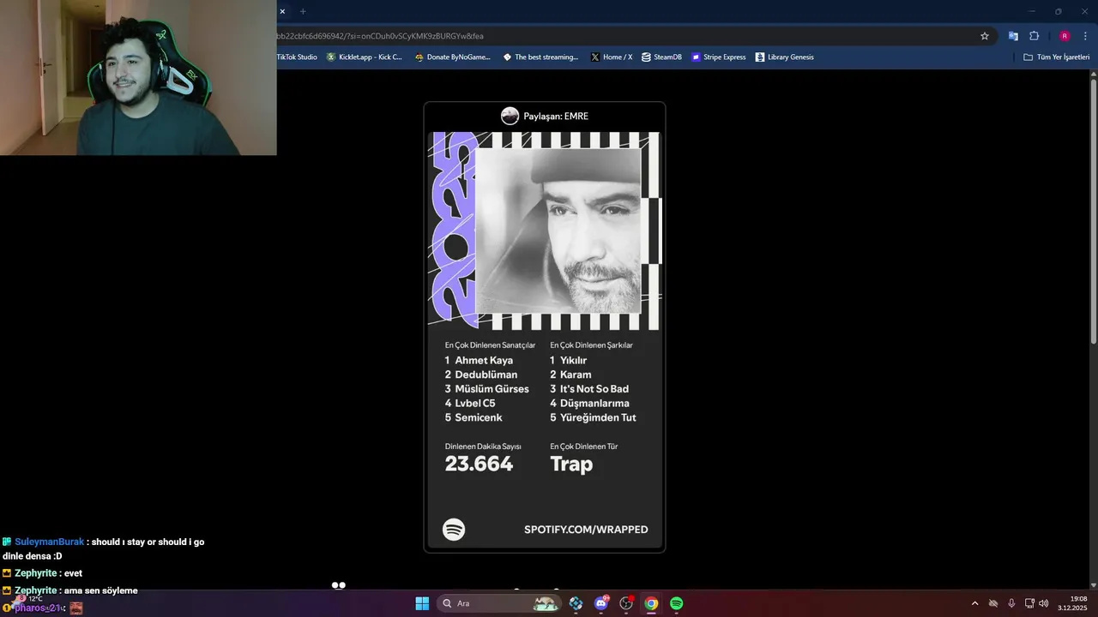
Task: Open Discord from the taskbar
Action: (601, 603)
